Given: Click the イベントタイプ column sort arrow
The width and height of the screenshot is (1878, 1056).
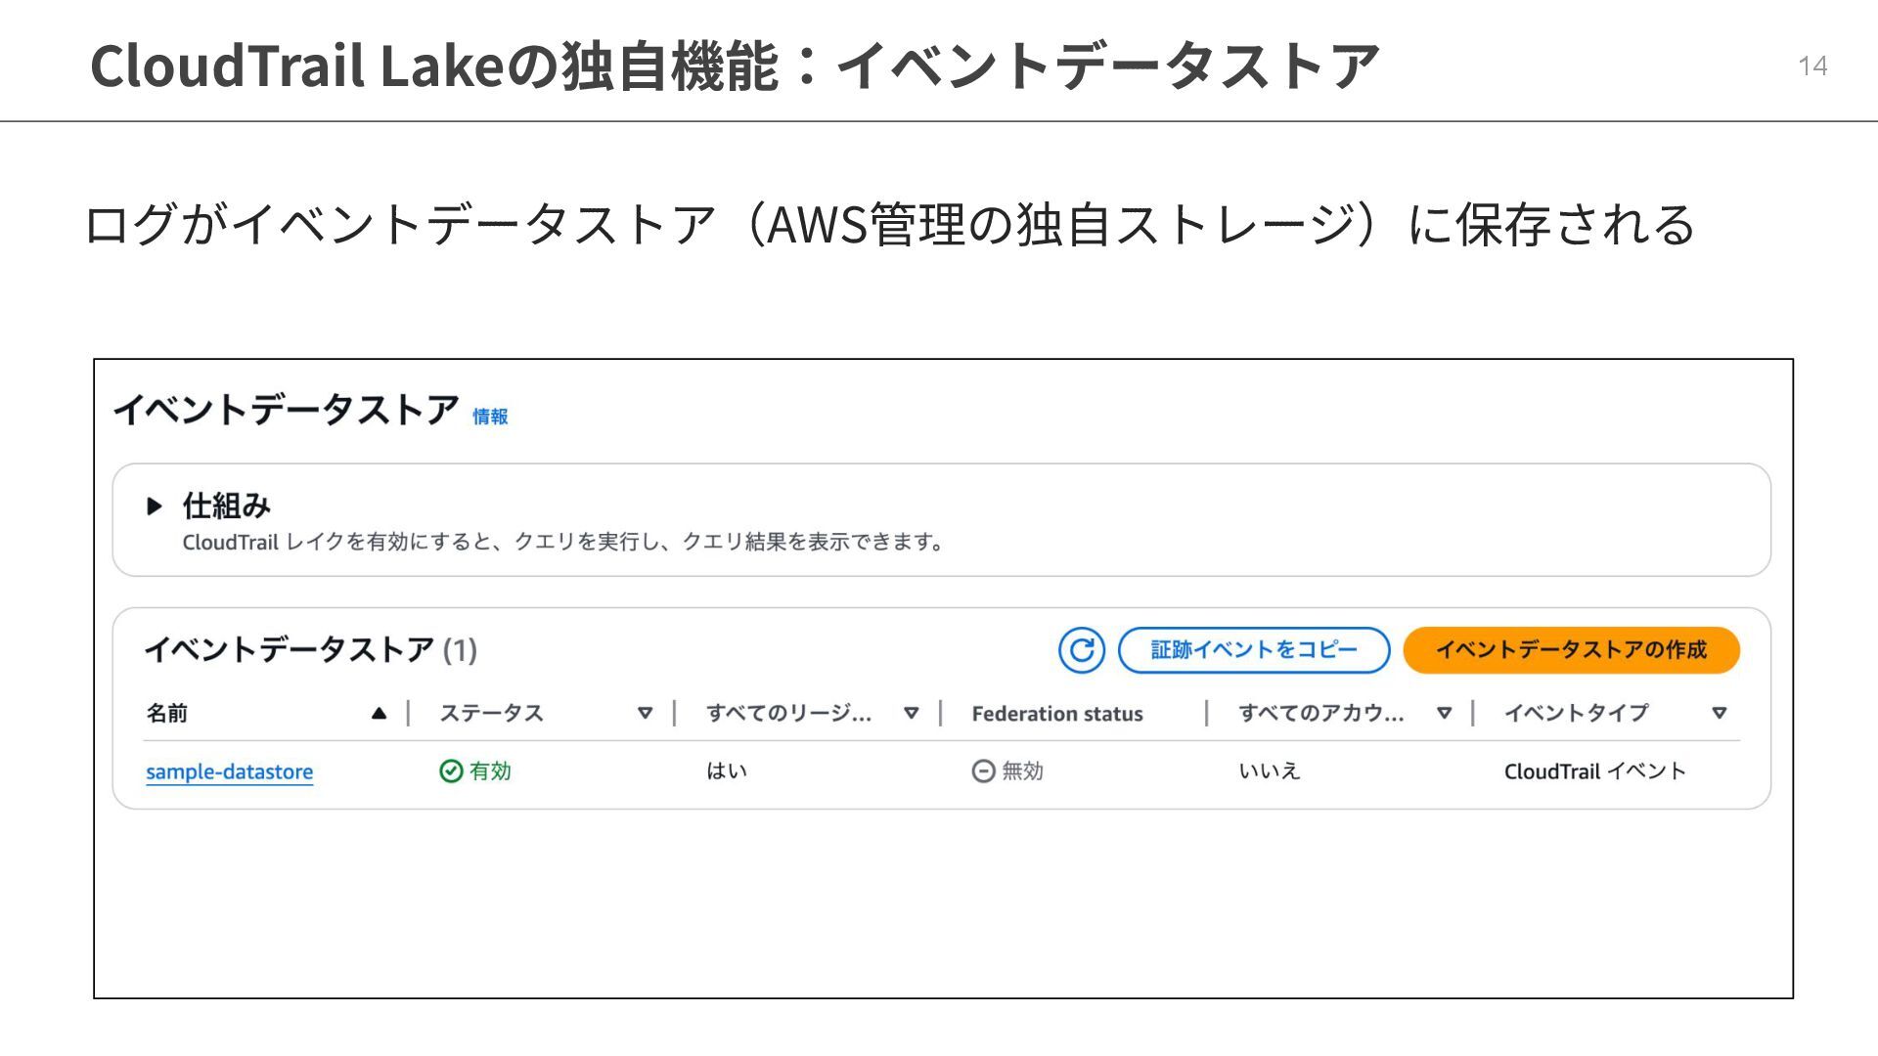Looking at the screenshot, I should [x=1719, y=714].
